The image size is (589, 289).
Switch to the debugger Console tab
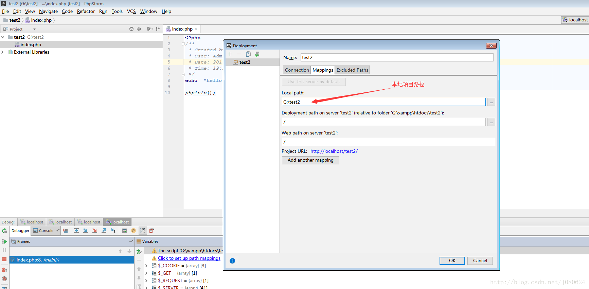click(46, 231)
